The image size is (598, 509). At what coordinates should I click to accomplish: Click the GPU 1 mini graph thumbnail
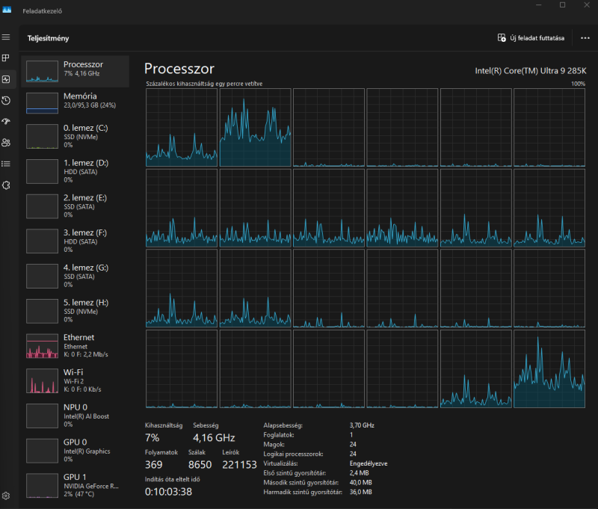pyautogui.click(x=42, y=485)
